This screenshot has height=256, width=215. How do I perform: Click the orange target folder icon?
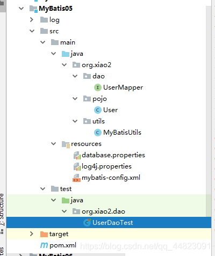point(44,234)
